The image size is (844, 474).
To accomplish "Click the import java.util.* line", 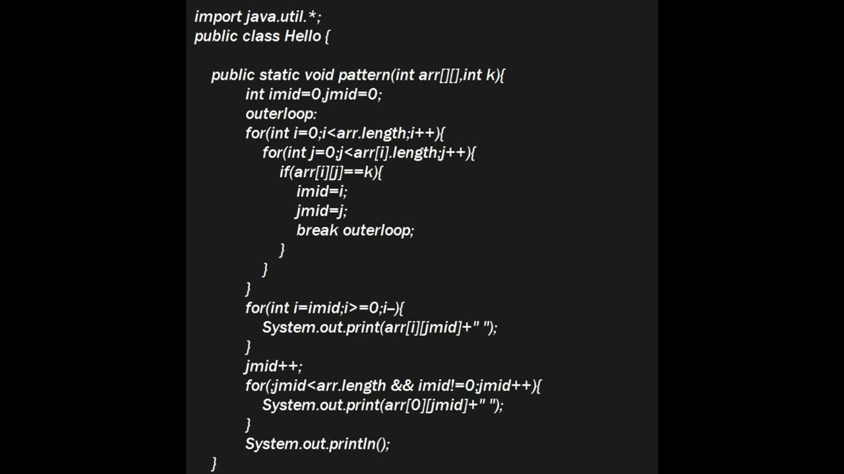I will pyautogui.click(x=257, y=16).
